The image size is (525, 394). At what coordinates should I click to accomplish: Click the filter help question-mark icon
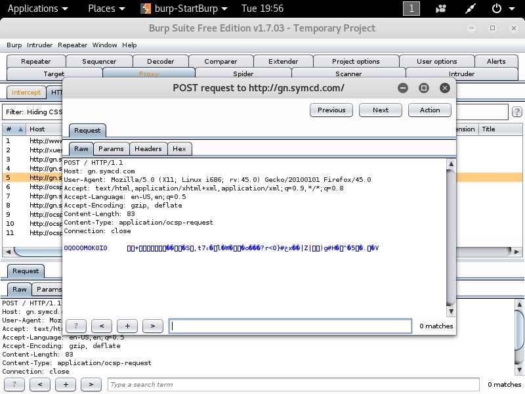pyautogui.click(x=516, y=112)
